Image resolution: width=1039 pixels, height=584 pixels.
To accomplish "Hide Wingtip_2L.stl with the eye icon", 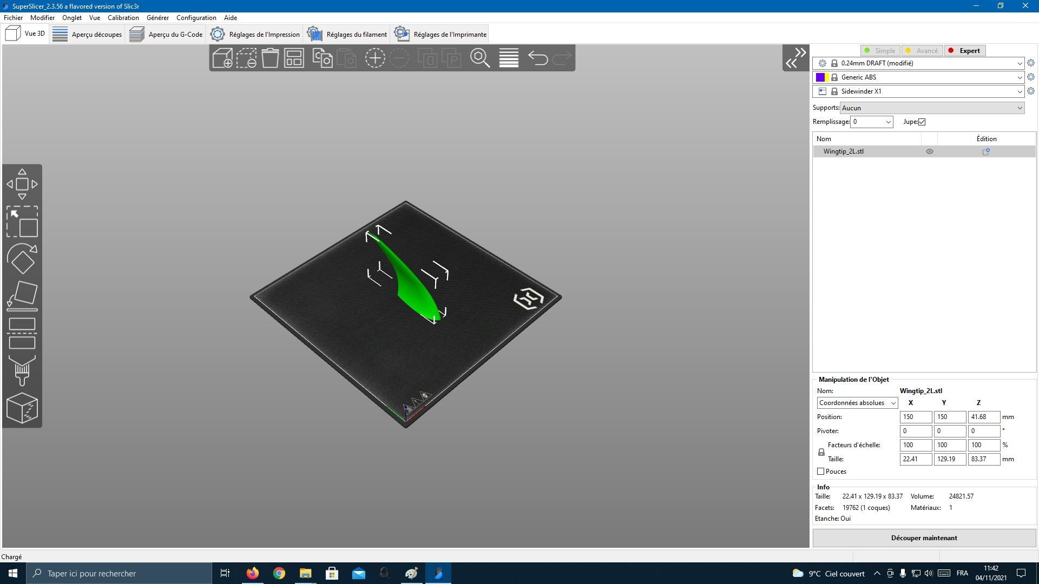I will click(x=930, y=151).
